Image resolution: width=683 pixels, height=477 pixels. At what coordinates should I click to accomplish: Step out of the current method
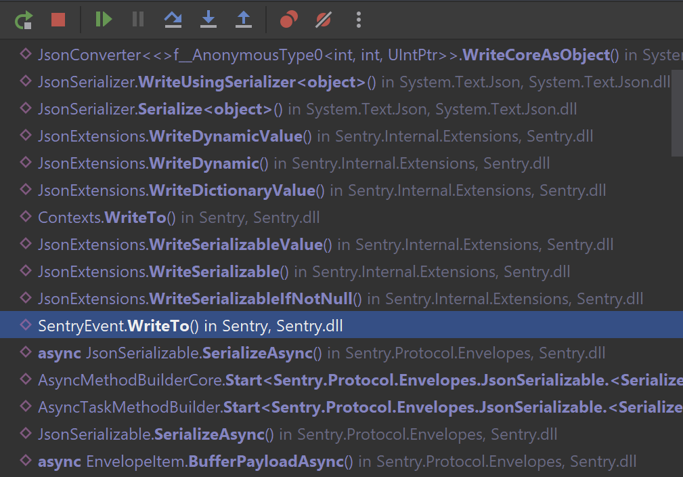pyautogui.click(x=243, y=19)
